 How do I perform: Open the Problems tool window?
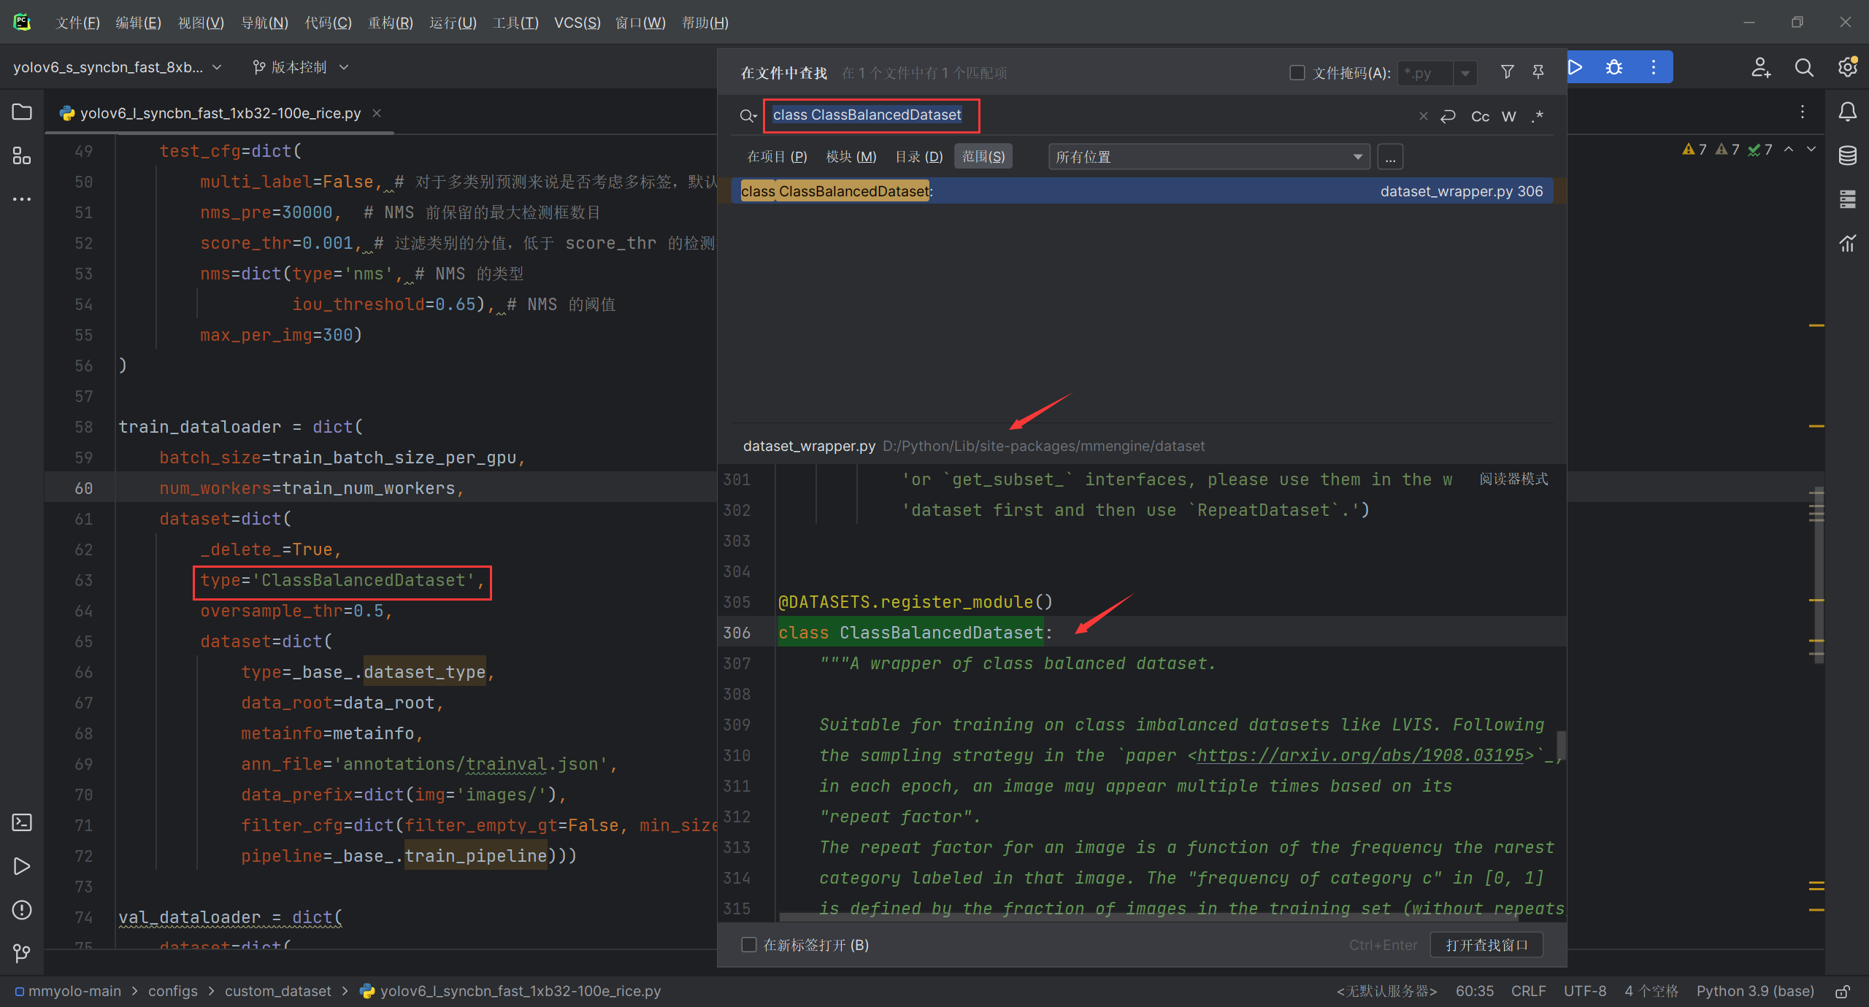[x=21, y=910]
